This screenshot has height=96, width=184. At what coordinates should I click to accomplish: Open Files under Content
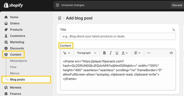click(13, 67)
